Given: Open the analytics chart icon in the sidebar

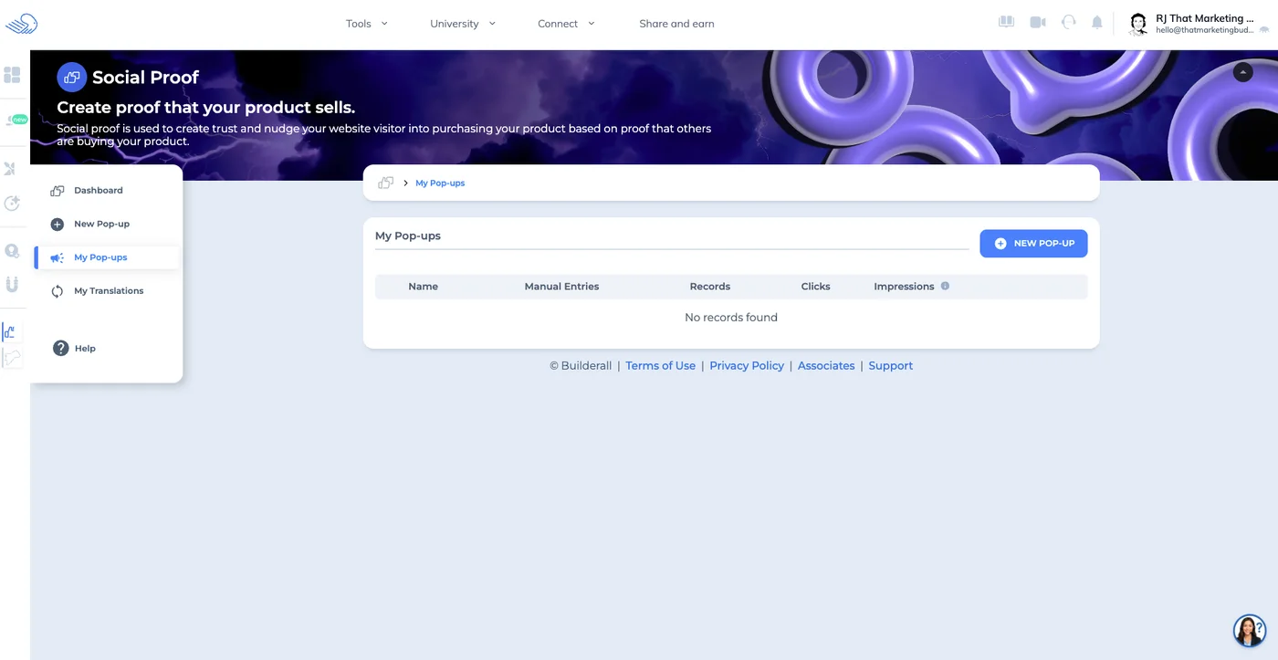Looking at the screenshot, I should pos(12,331).
